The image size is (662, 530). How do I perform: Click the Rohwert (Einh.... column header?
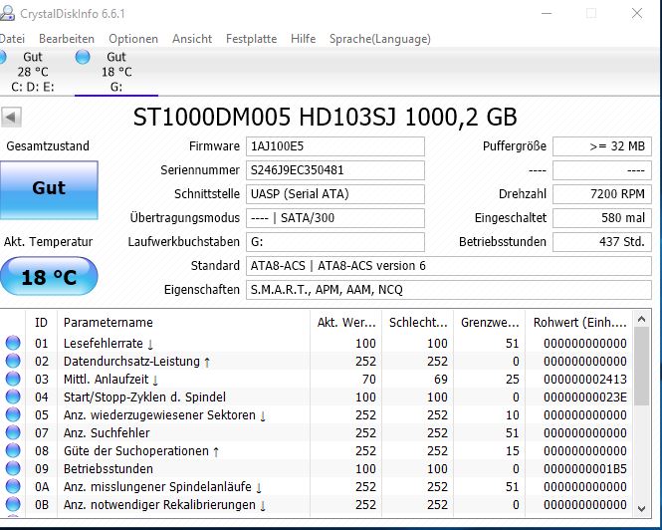(x=579, y=323)
